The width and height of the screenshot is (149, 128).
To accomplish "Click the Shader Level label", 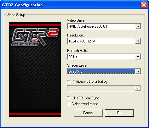I will click(77, 65).
